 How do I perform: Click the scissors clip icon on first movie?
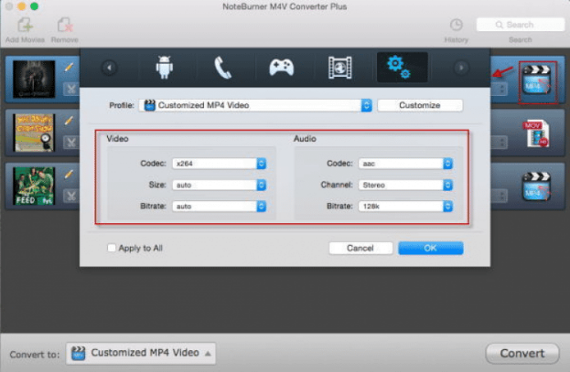point(70,89)
